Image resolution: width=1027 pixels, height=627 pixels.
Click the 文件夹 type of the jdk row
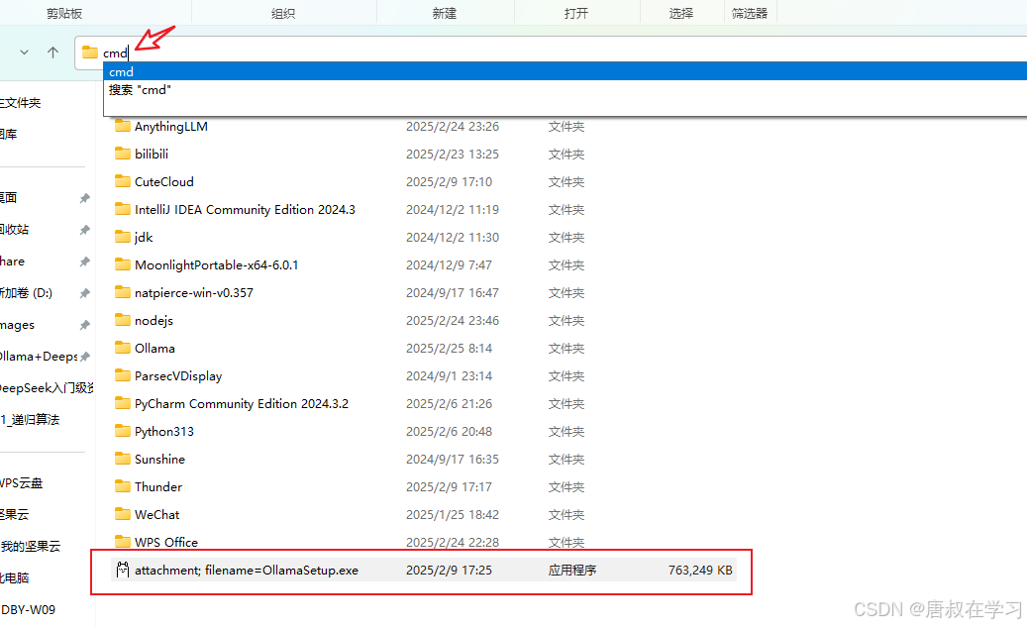tap(566, 237)
